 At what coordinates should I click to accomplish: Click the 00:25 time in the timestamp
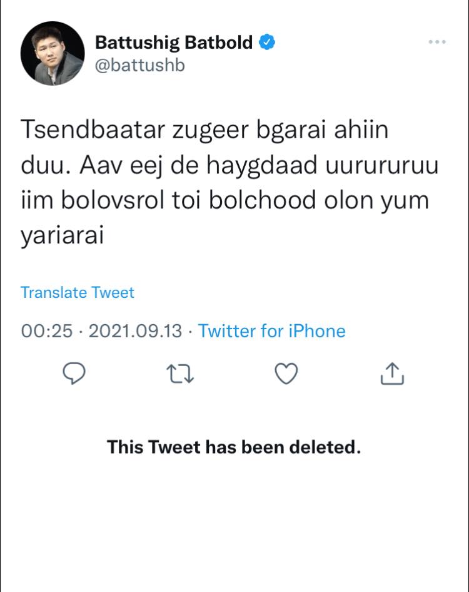47,330
